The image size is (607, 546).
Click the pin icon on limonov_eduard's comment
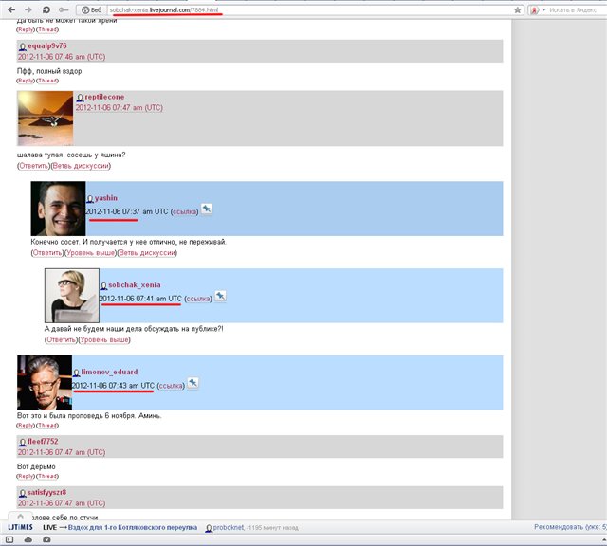coord(193,384)
